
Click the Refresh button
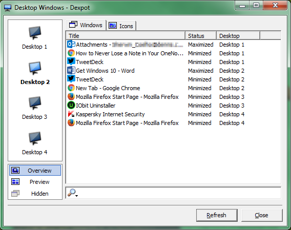coord(217,215)
